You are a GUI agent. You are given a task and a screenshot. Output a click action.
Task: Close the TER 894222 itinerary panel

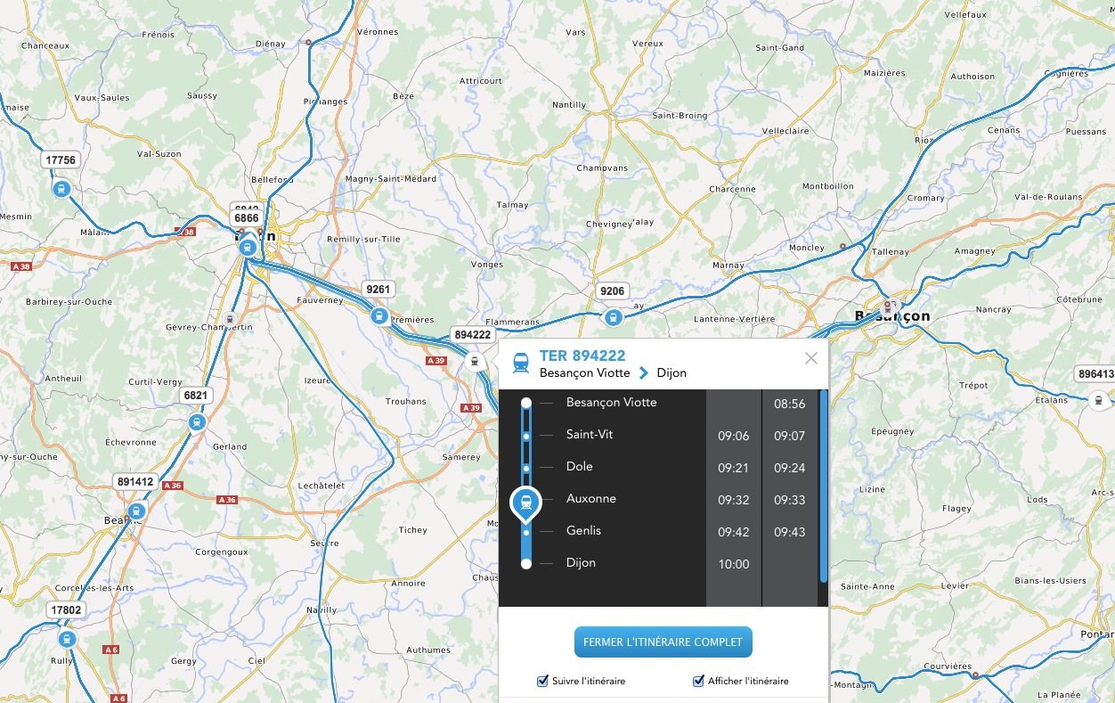tap(810, 358)
